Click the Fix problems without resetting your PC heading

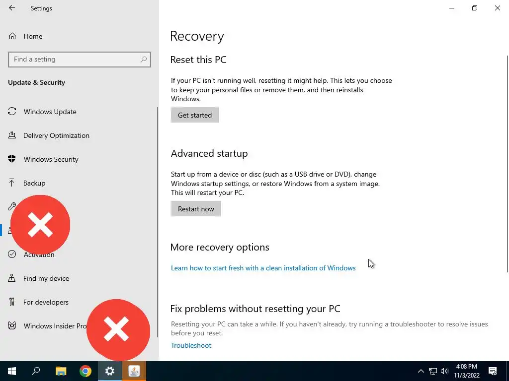pyautogui.click(x=255, y=309)
